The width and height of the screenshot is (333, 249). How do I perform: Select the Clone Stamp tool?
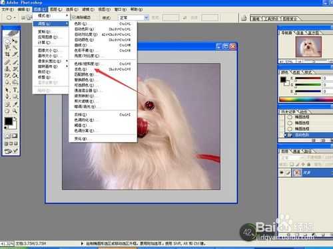tap(7, 68)
